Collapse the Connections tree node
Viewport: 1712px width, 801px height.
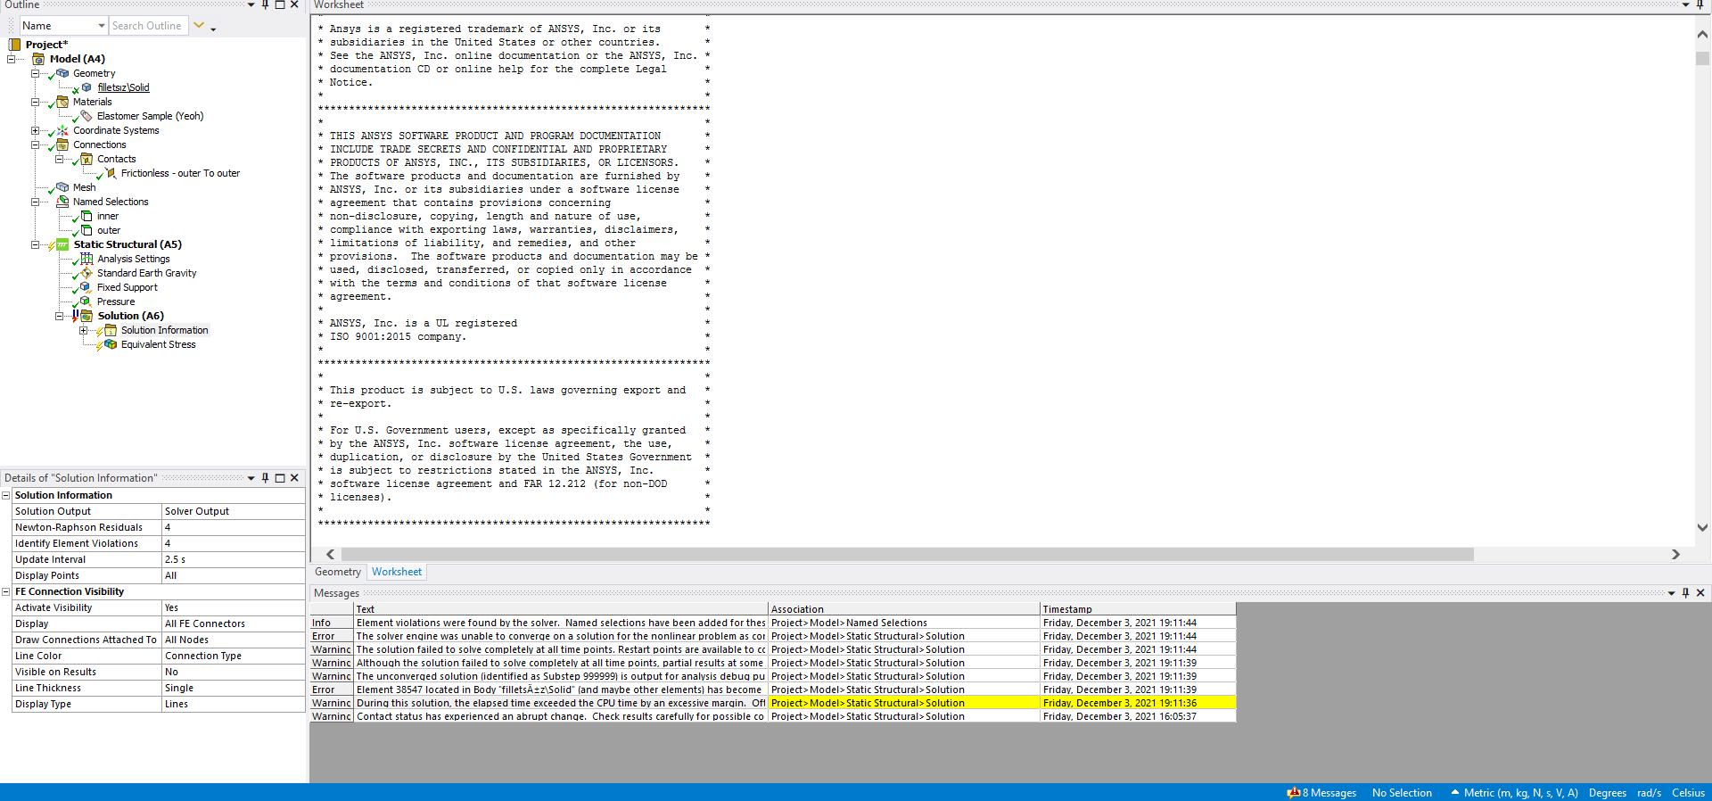35,145
